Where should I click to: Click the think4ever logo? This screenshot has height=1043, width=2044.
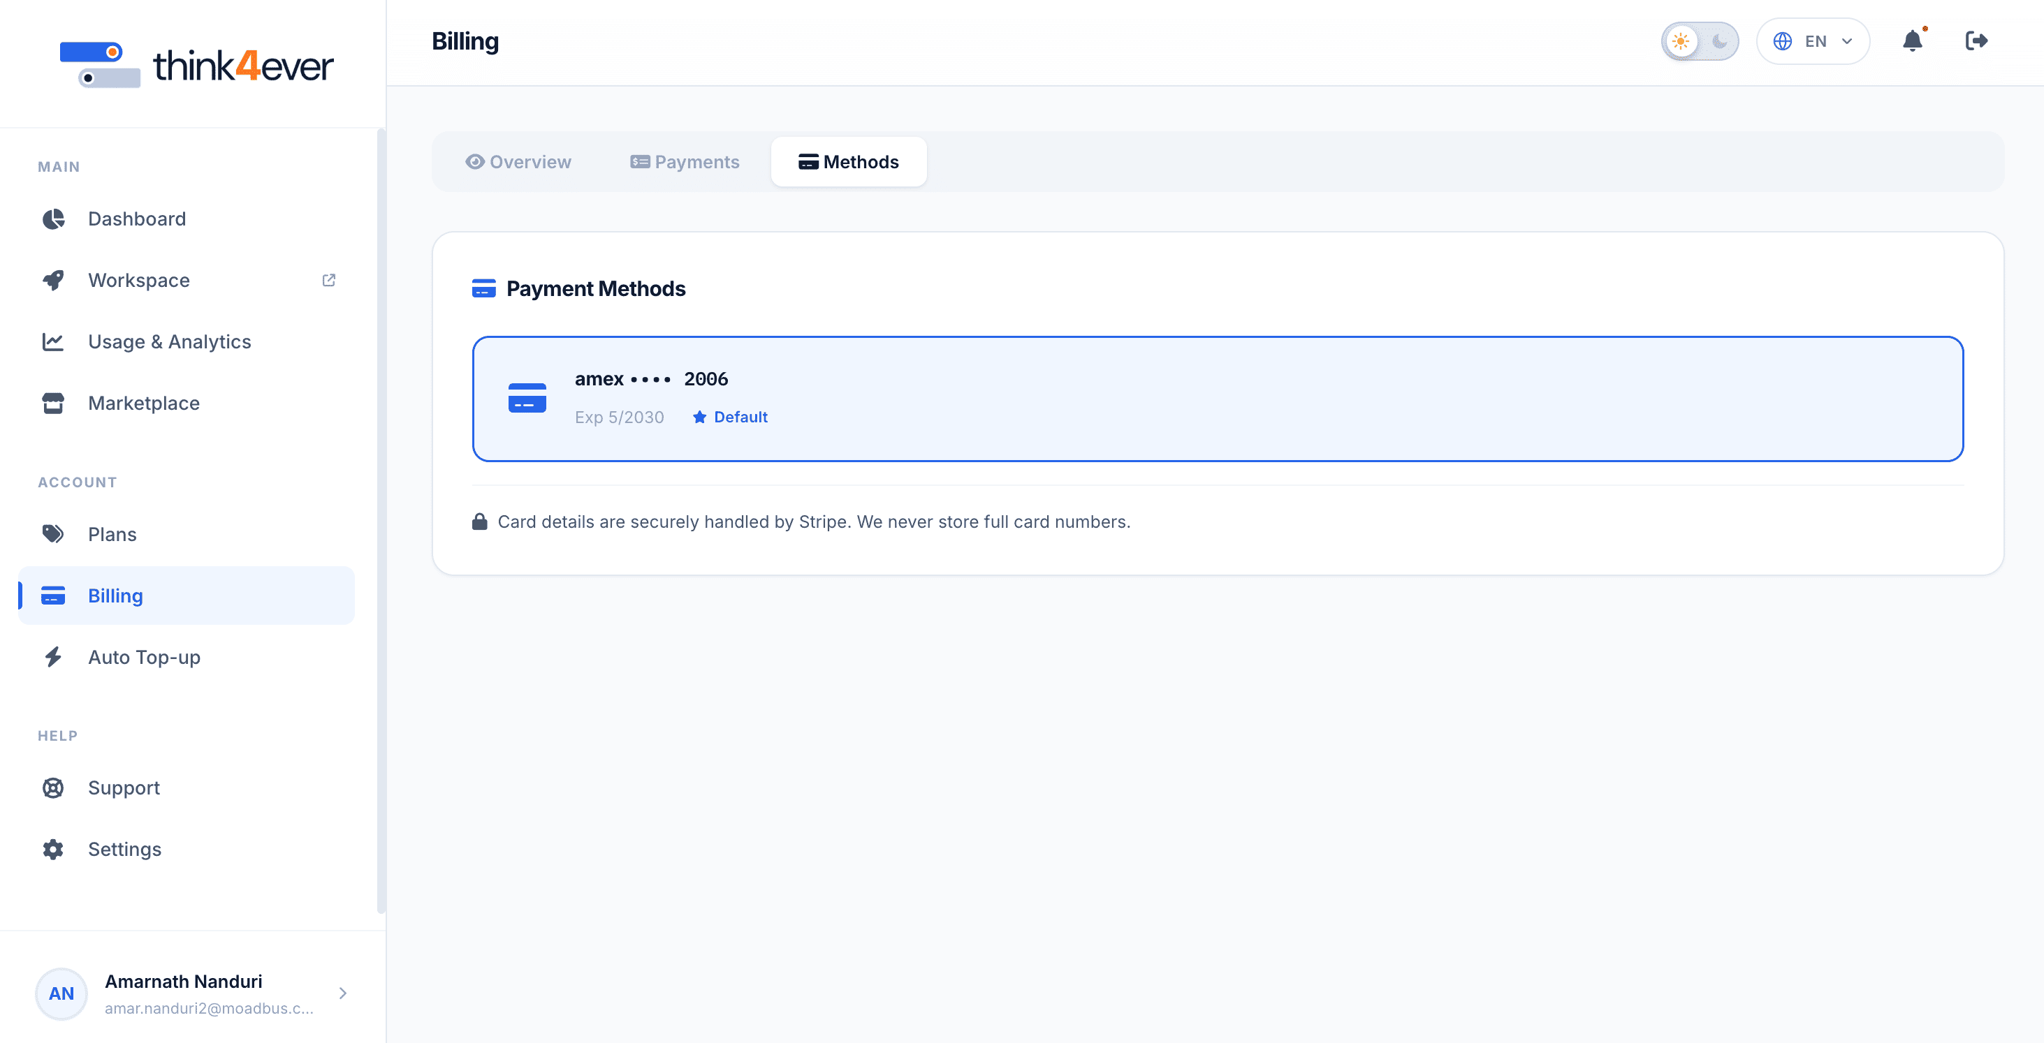197,64
